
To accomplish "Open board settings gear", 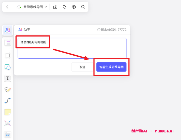I will [x=74, y=7].
